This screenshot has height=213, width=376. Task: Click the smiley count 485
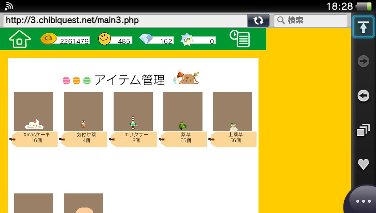124,41
